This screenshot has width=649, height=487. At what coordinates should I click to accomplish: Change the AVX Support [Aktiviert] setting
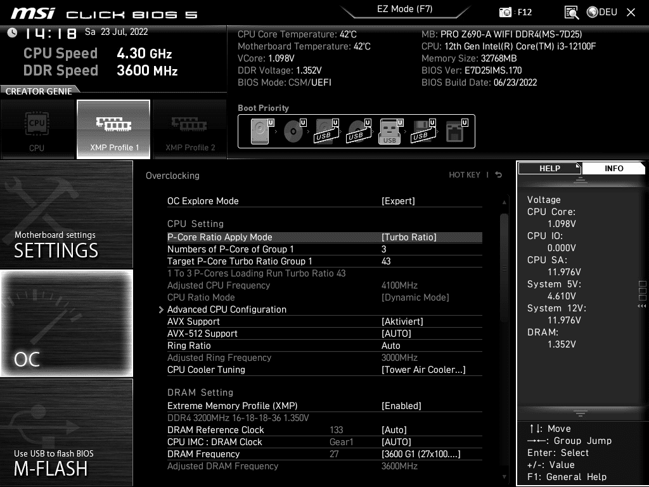click(324, 321)
